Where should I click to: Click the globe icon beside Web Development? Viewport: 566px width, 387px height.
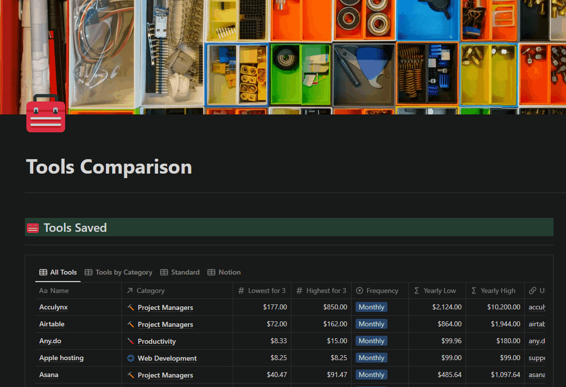[x=131, y=358]
